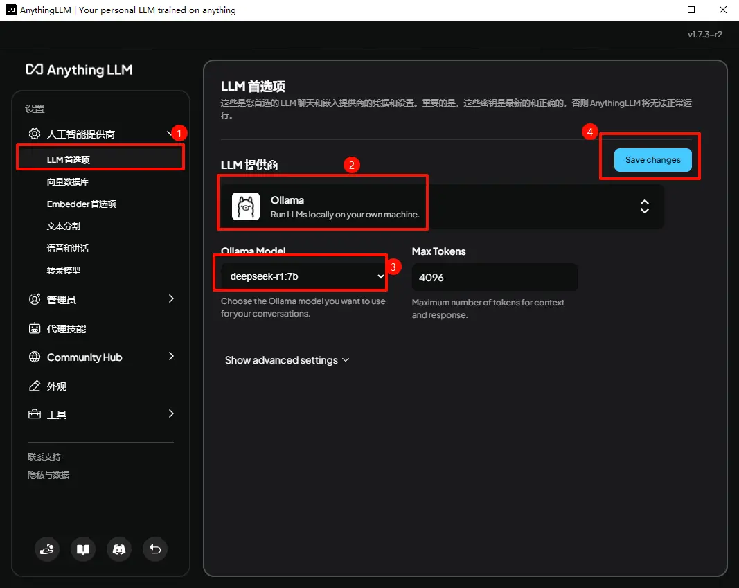Screen dimensions: 739x588
Task: Open the Discord community icon
Action: (x=119, y=549)
